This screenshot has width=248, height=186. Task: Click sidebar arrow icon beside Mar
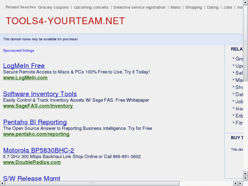tap(233, 80)
